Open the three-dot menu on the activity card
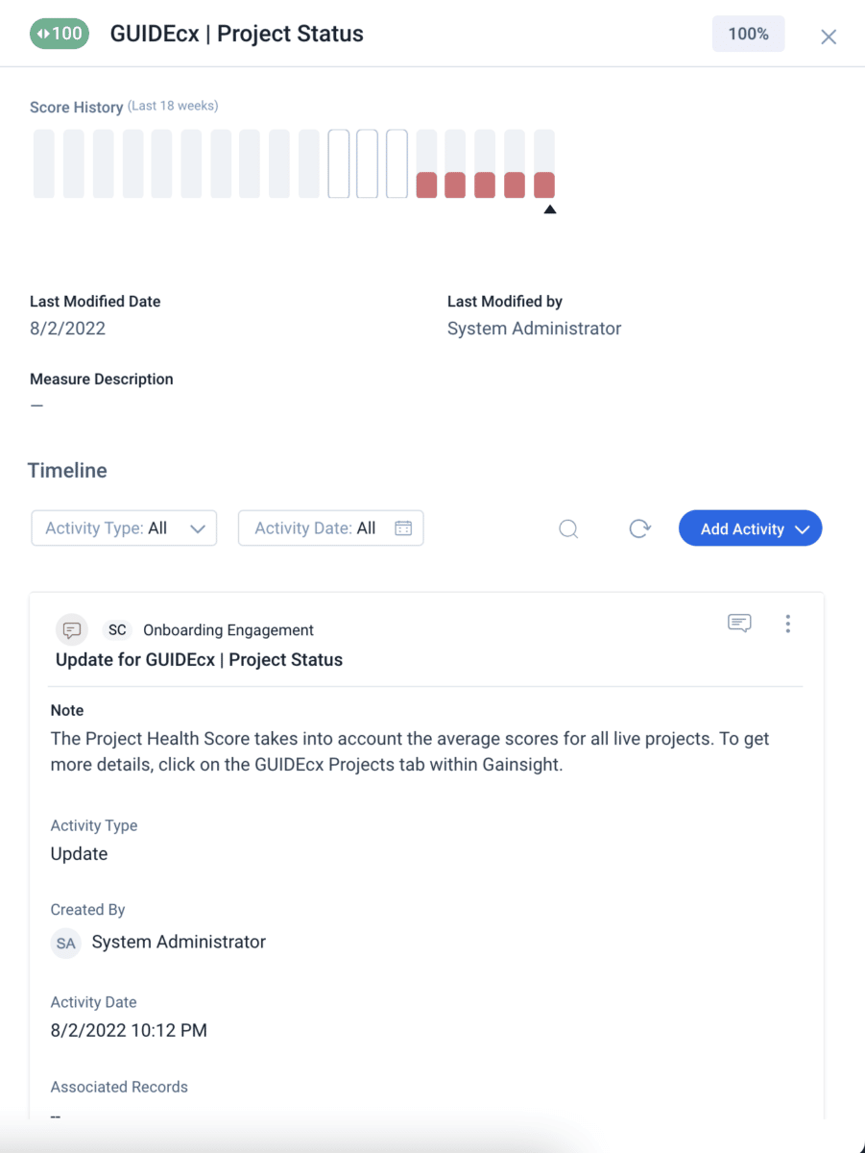This screenshot has height=1153, width=865. pos(787,623)
